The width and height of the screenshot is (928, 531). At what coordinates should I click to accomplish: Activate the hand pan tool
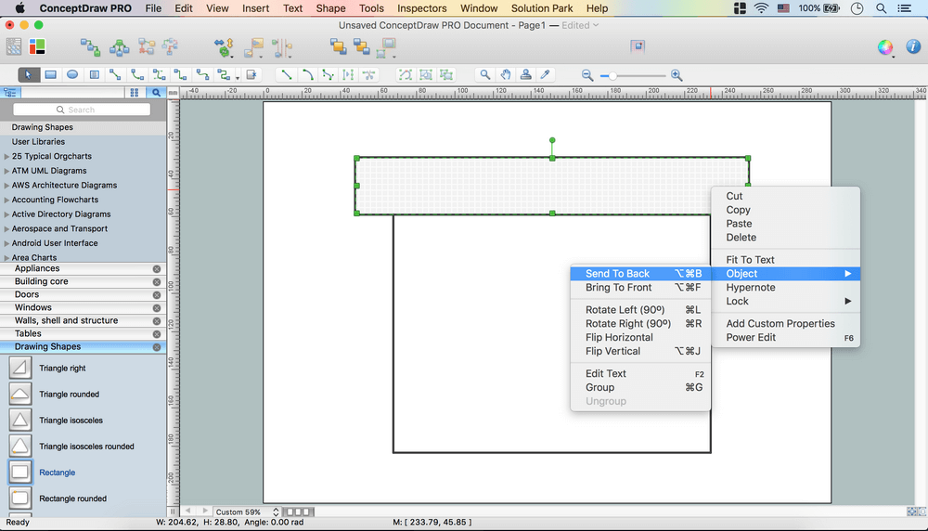tap(506, 74)
